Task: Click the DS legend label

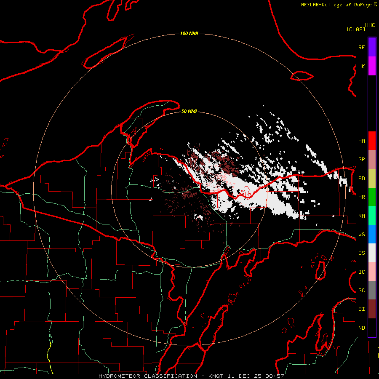Action: click(361, 253)
